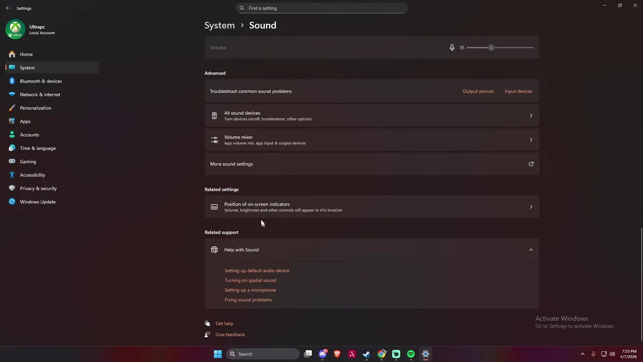The width and height of the screenshot is (643, 362).
Task: Click the on-screen indicators icon
Action: 214,207
